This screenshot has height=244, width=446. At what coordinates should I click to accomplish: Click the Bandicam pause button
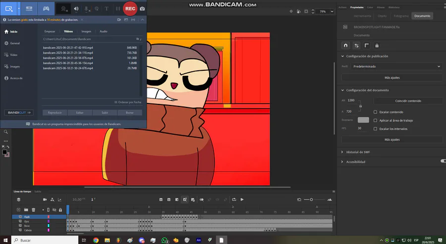(118, 9)
